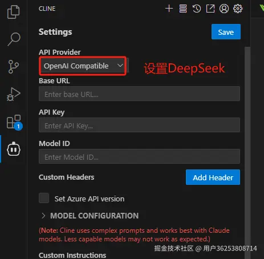Expand the MODEL CONFIGURATION section
Image resolution: width=264 pixels, height=259 pixels.
click(x=90, y=216)
